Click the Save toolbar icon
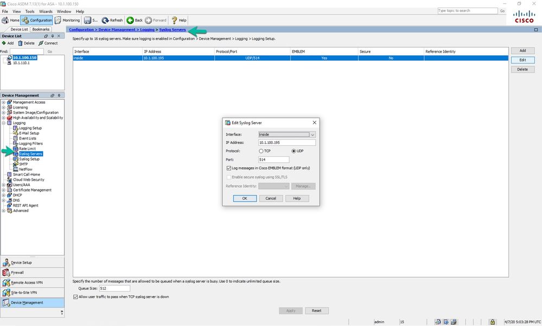Screen dimensions: 542x326 (91, 21)
